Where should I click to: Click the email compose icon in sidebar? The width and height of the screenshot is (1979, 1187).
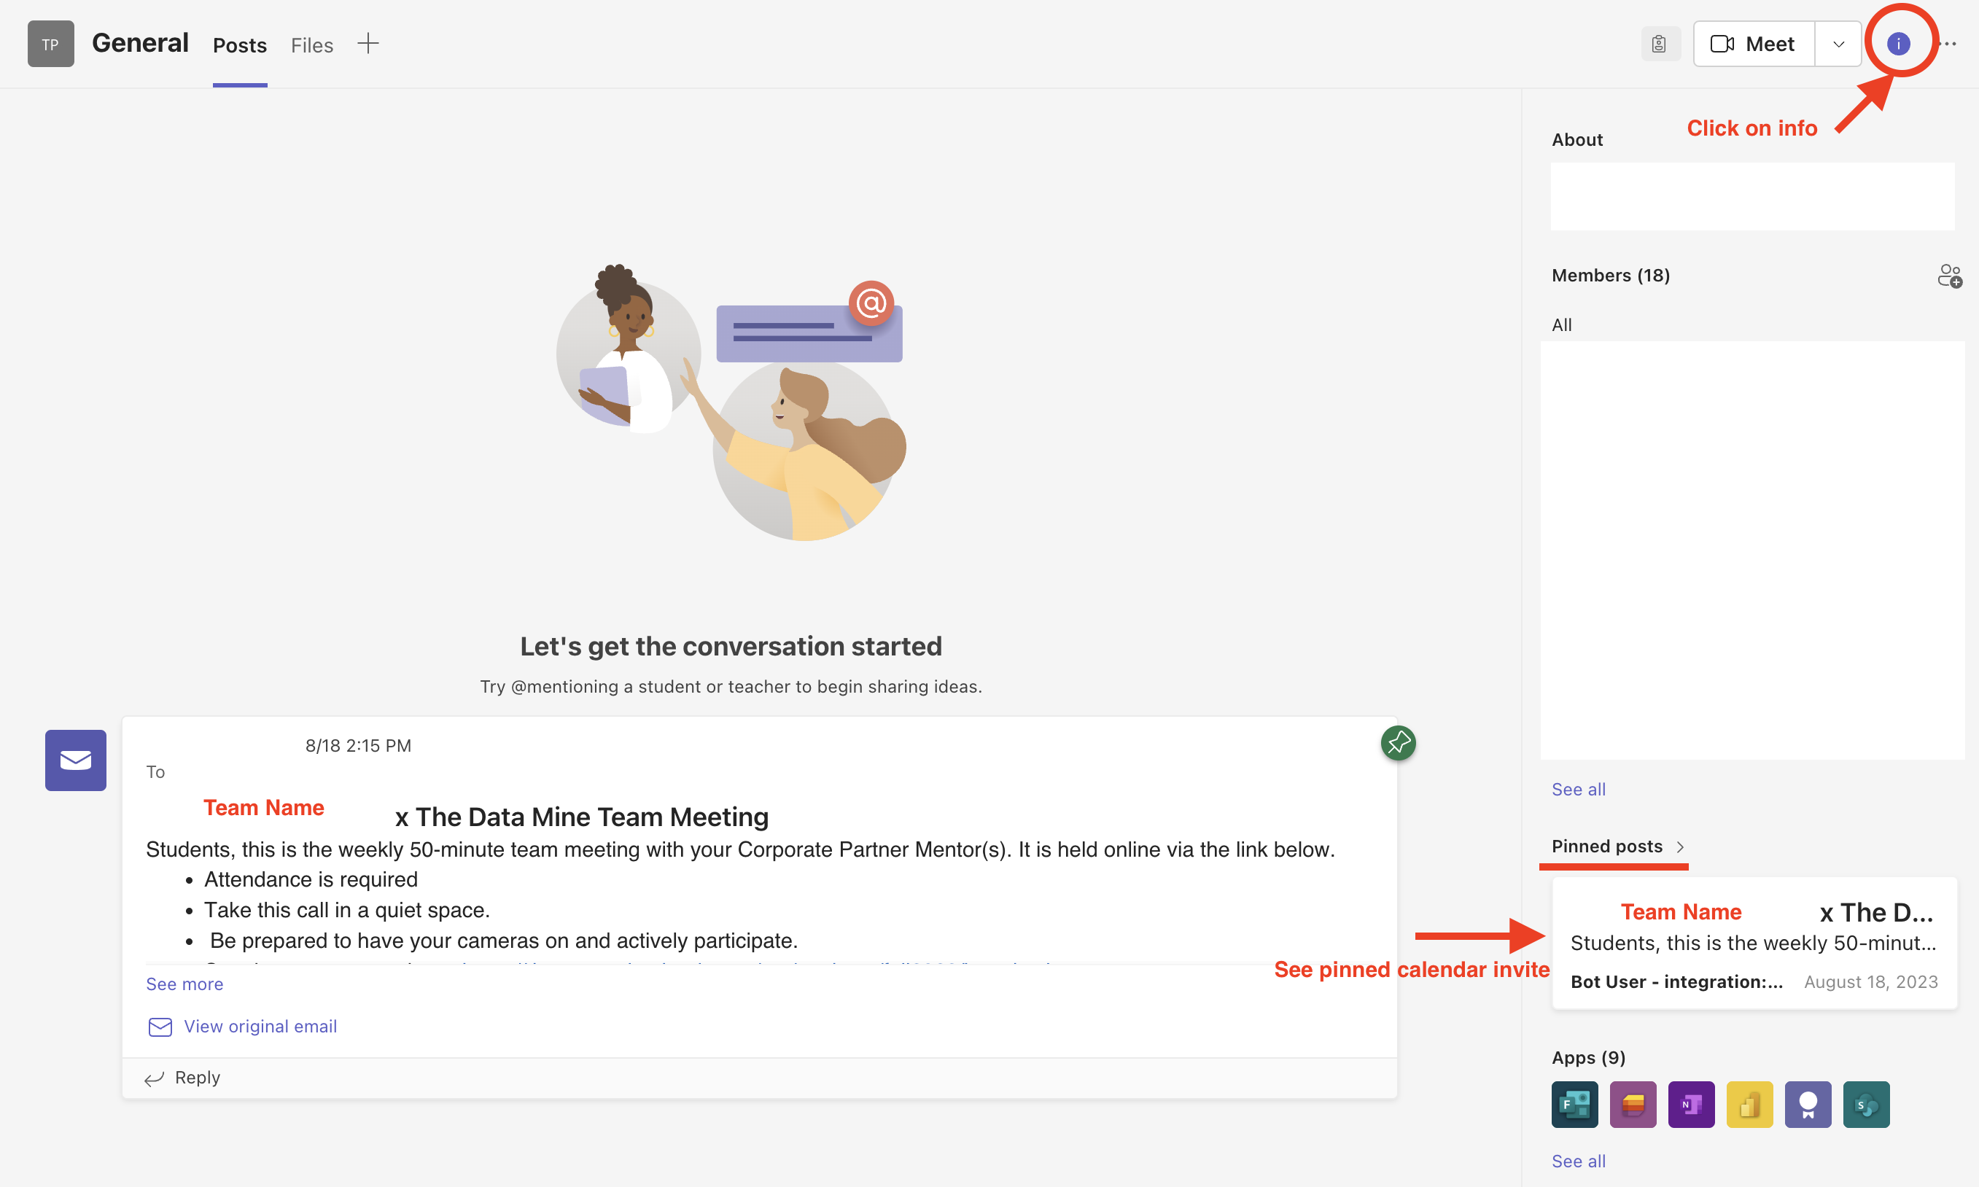(75, 760)
